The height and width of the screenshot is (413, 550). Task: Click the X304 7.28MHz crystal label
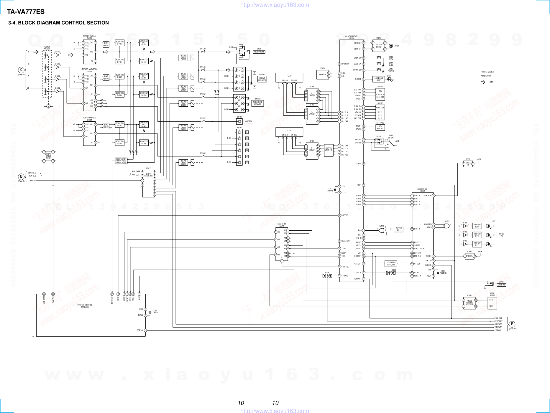[x=443, y=272]
